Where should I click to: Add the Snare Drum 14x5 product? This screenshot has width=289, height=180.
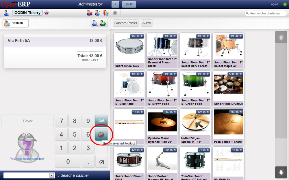coord(129,51)
